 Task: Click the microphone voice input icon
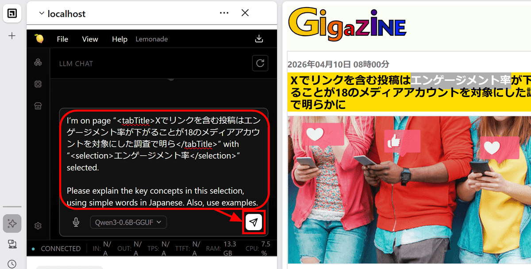(x=76, y=222)
